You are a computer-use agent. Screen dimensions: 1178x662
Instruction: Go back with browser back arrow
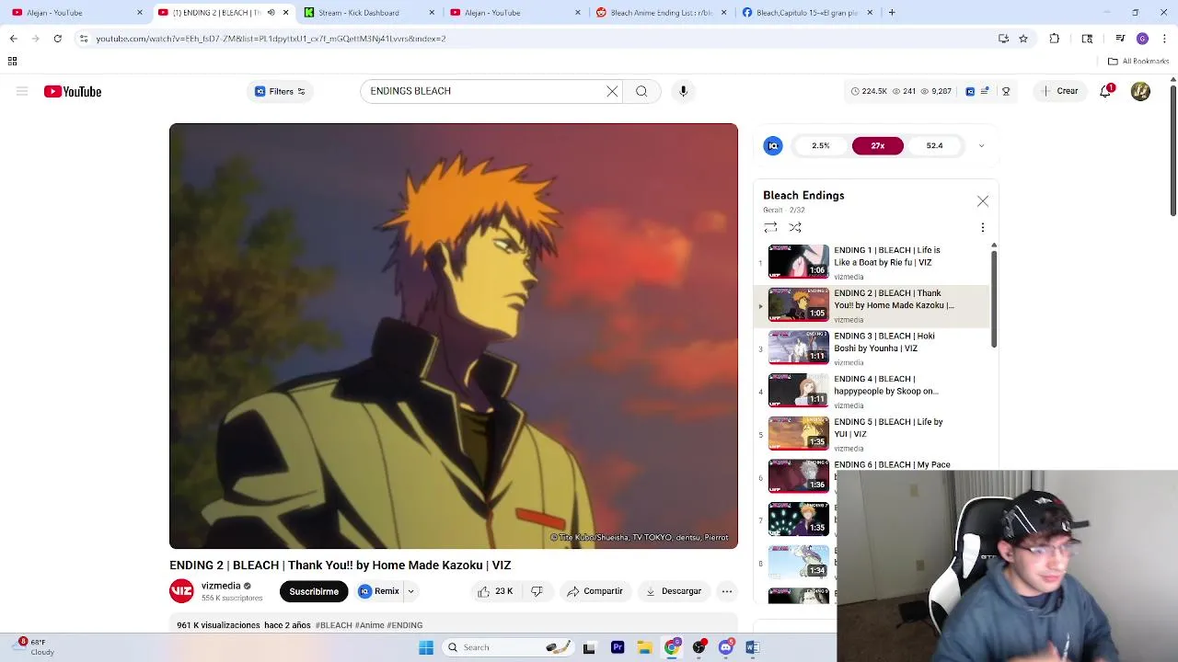click(x=13, y=39)
